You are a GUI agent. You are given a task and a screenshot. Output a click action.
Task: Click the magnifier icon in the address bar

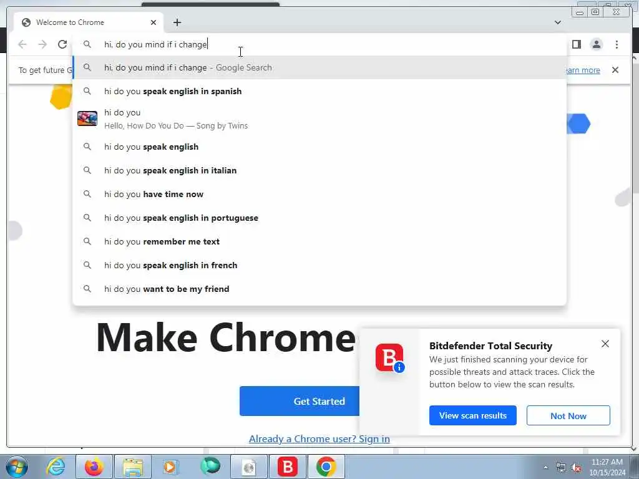point(87,44)
